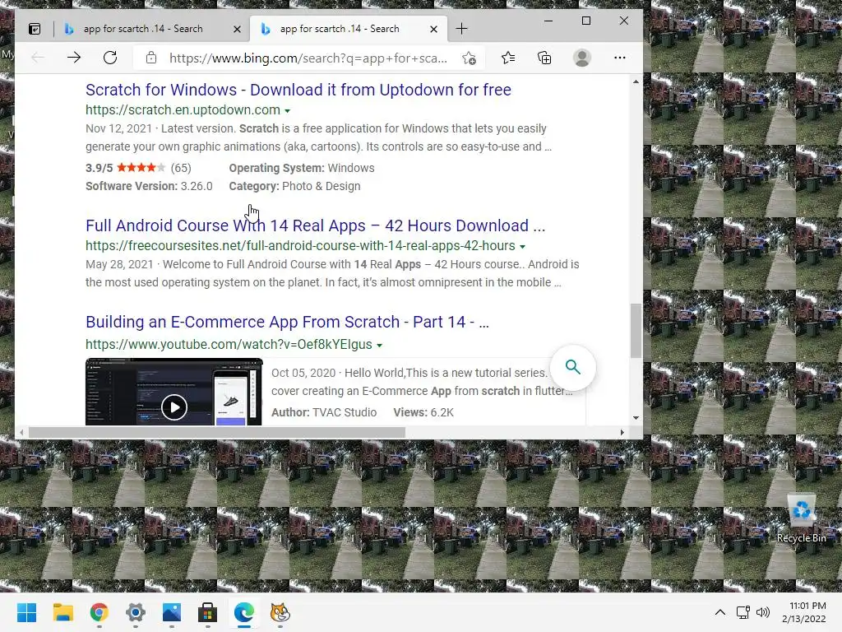The width and height of the screenshot is (842, 632).
Task: Open Microsoft Store from the taskbar
Action: point(208,612)
